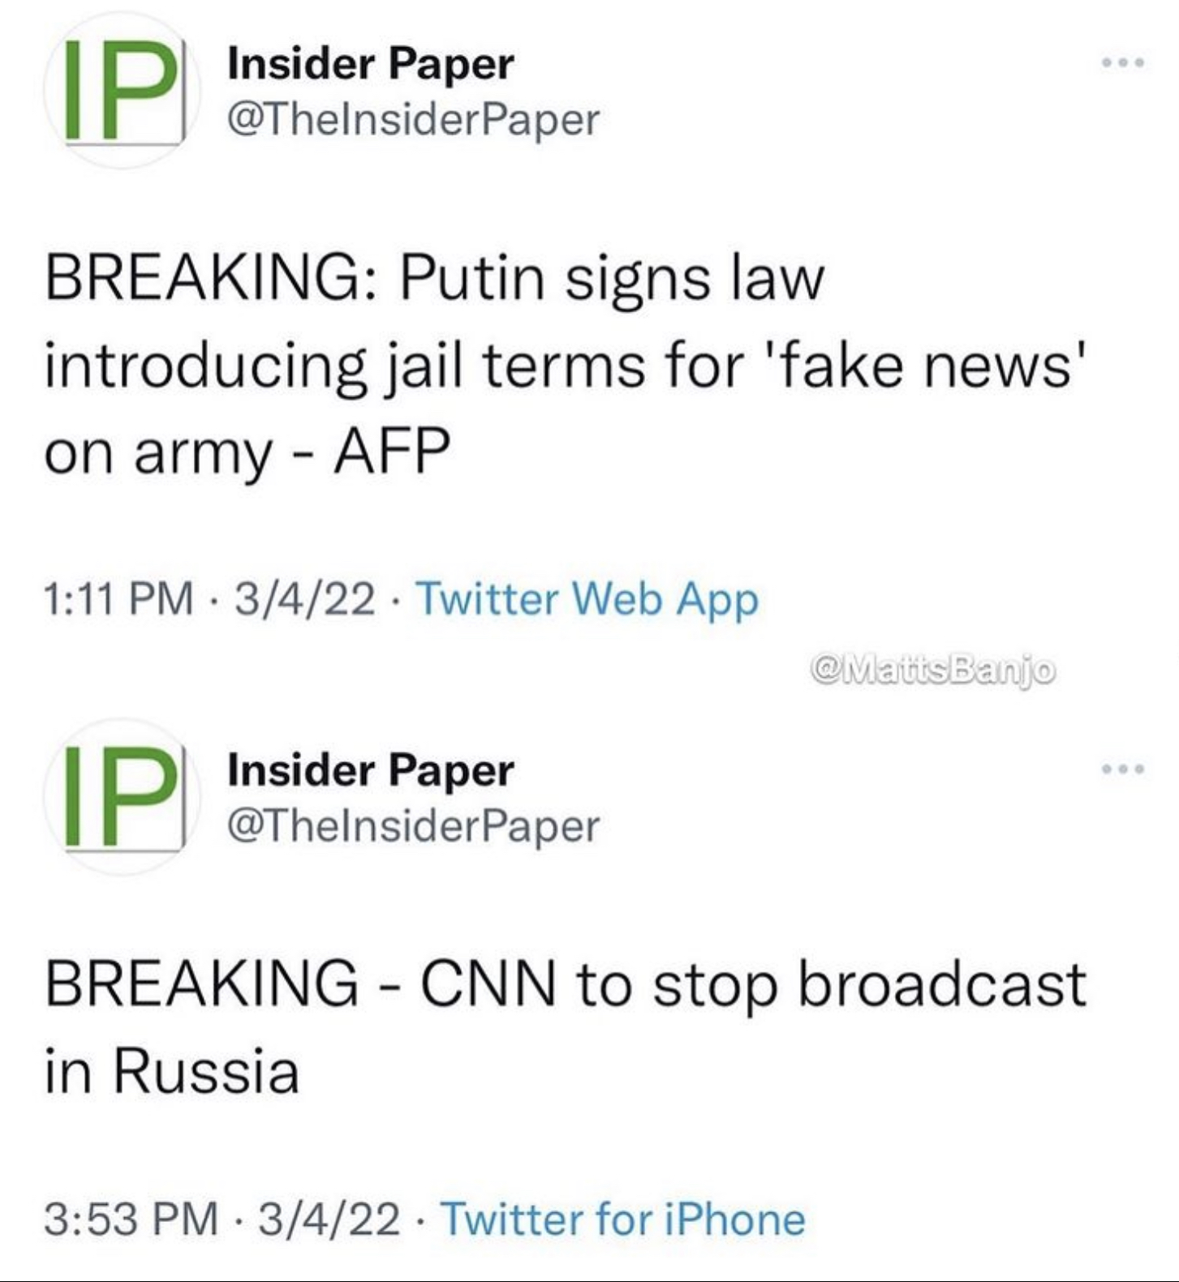
Task: Open the 1:11 PM timestamp
Action: pos(118,598)
